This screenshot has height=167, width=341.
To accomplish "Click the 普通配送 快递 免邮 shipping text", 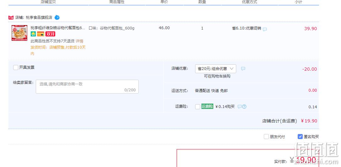I will [211, 91].
